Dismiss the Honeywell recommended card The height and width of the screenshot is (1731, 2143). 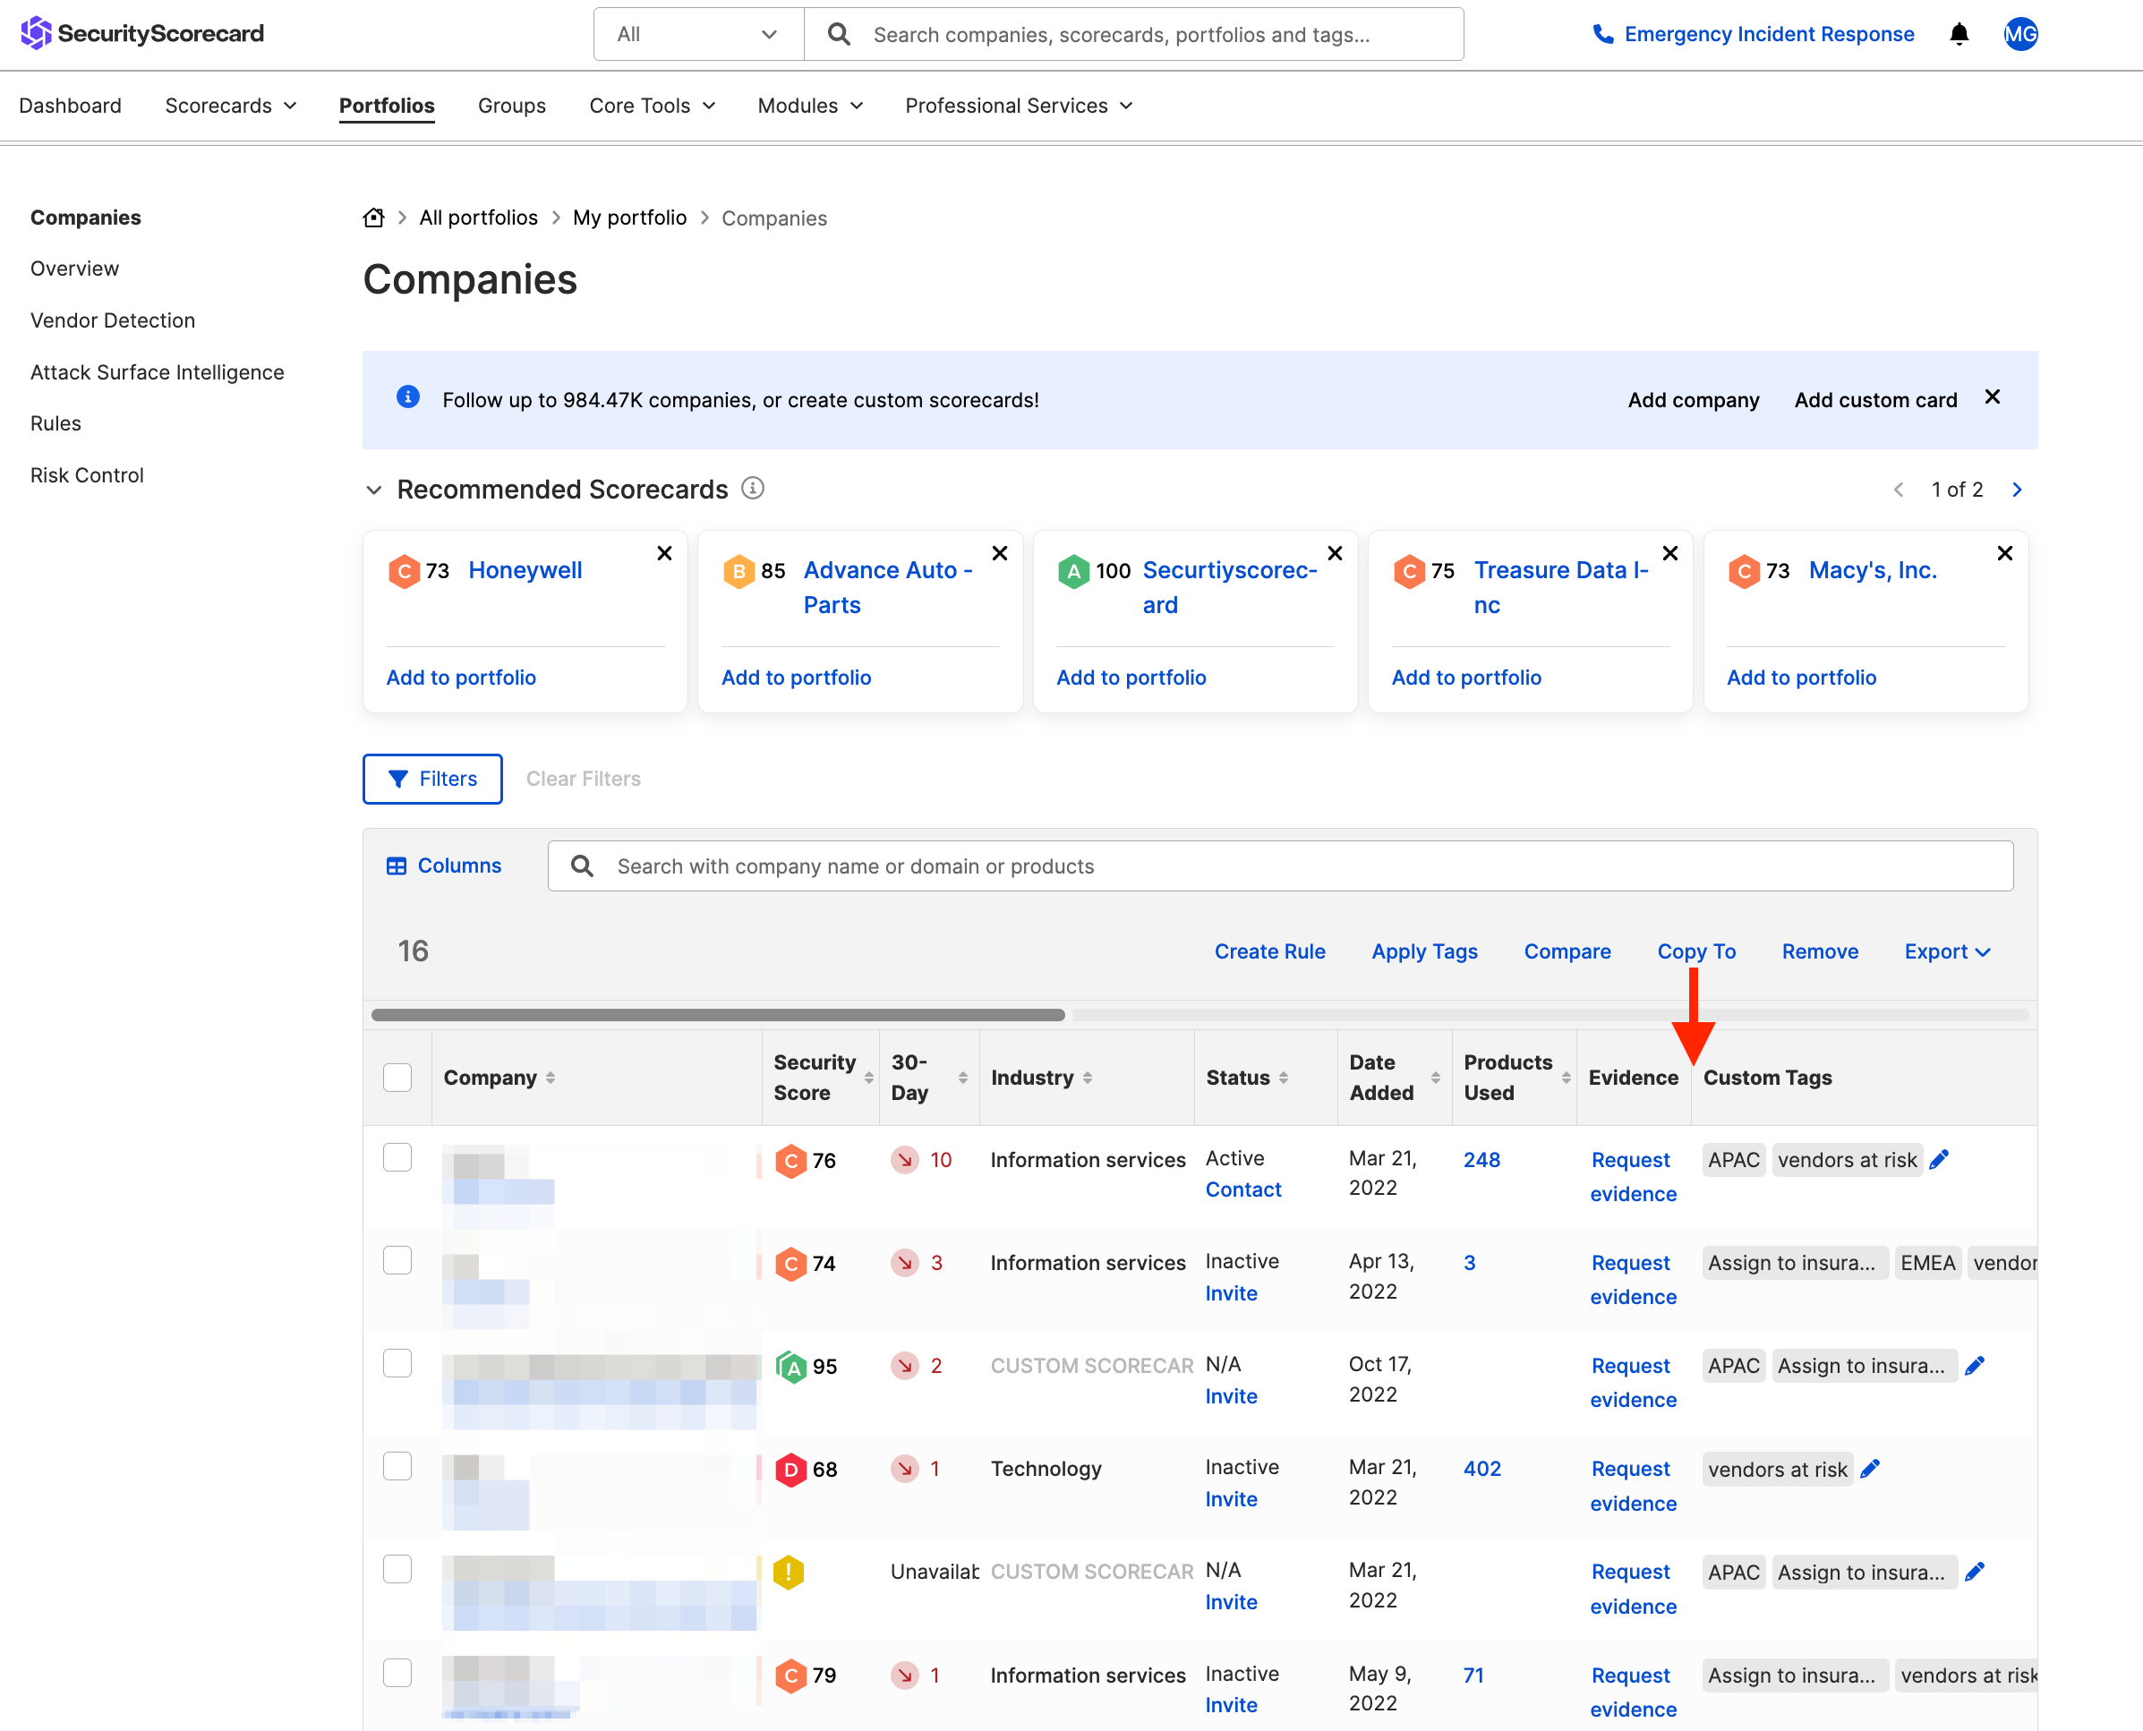pos(664,553)
